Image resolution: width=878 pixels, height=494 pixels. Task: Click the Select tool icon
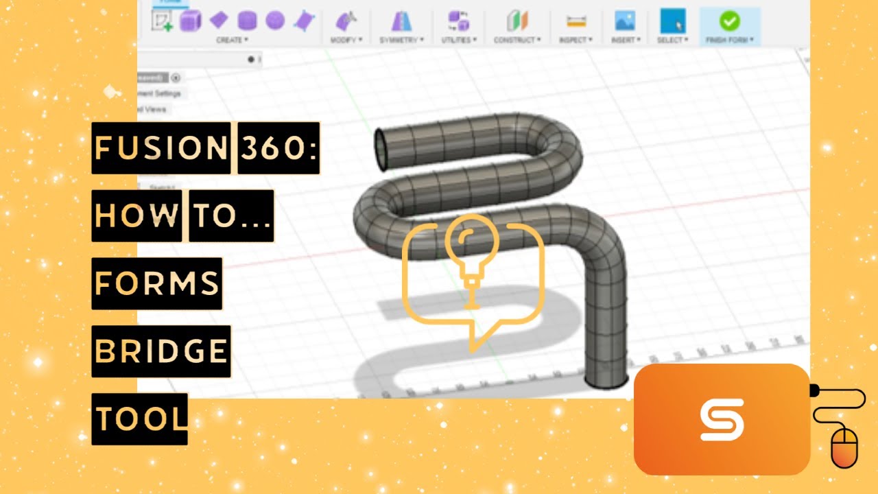[673, 21]
